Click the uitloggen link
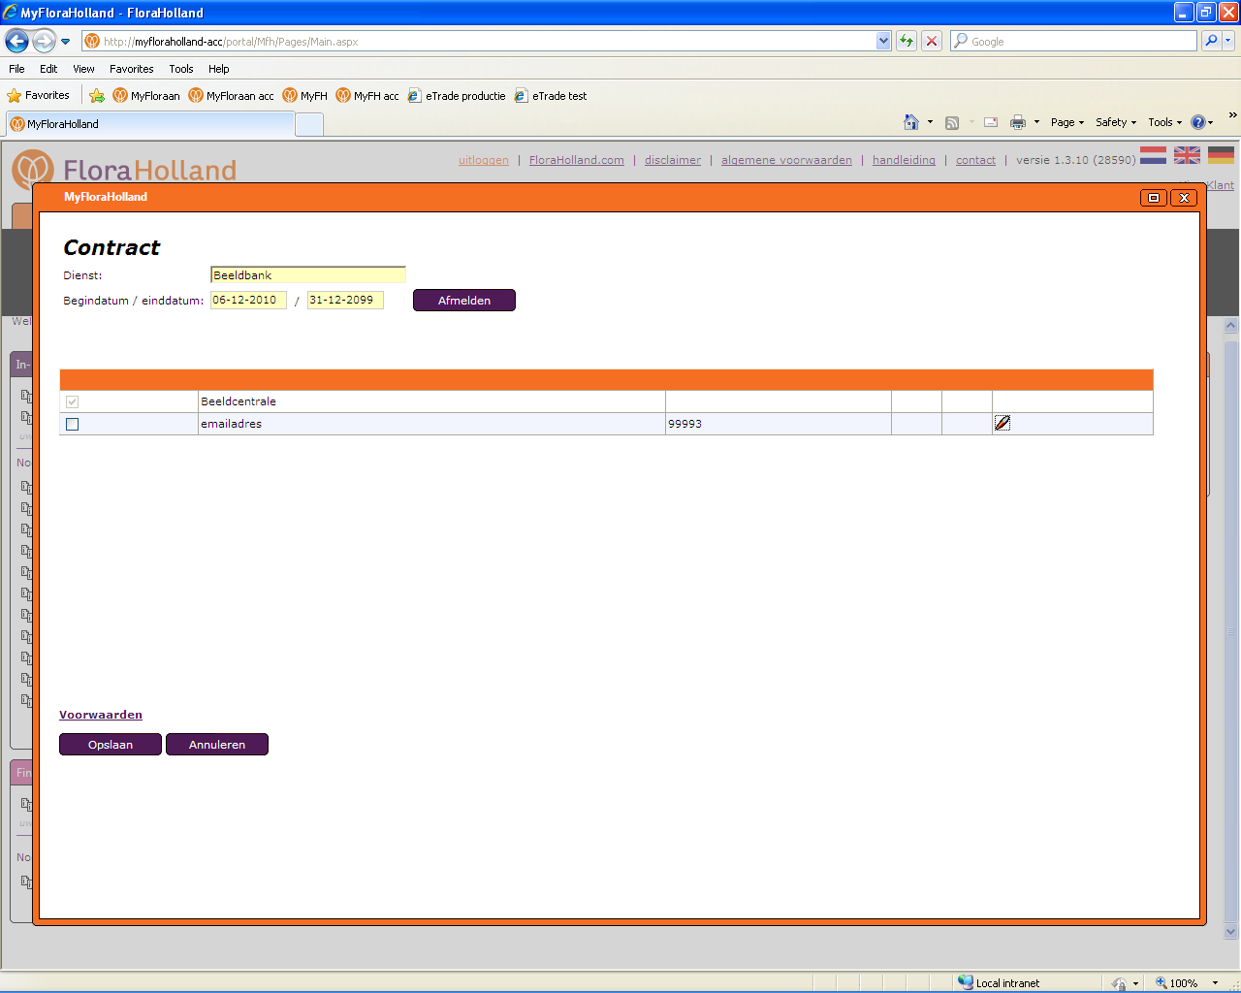The width and height of the screenshot is (1241, 993). 484,160
